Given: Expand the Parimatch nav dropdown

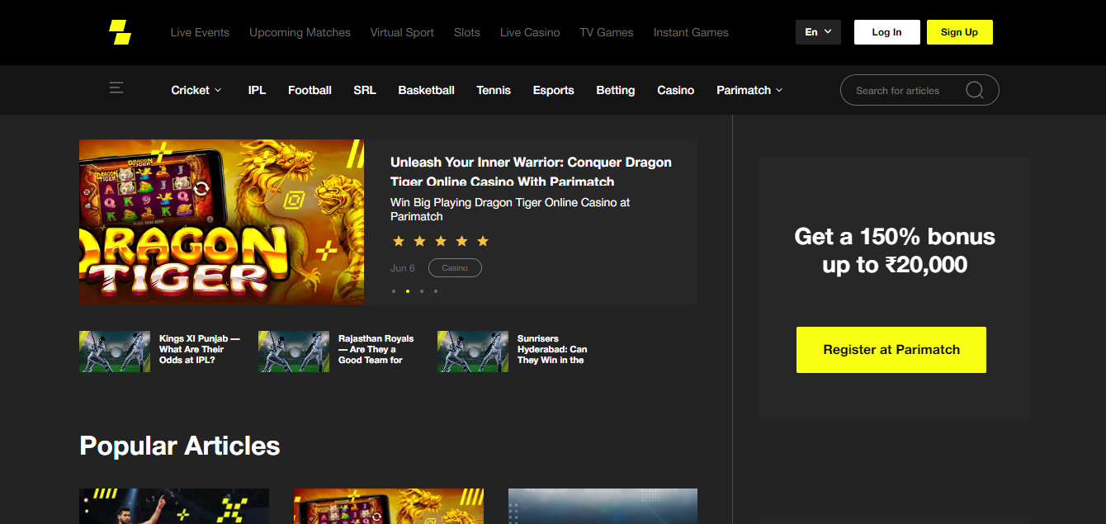Looking at the screenshot, I should [x=749, y=90].
